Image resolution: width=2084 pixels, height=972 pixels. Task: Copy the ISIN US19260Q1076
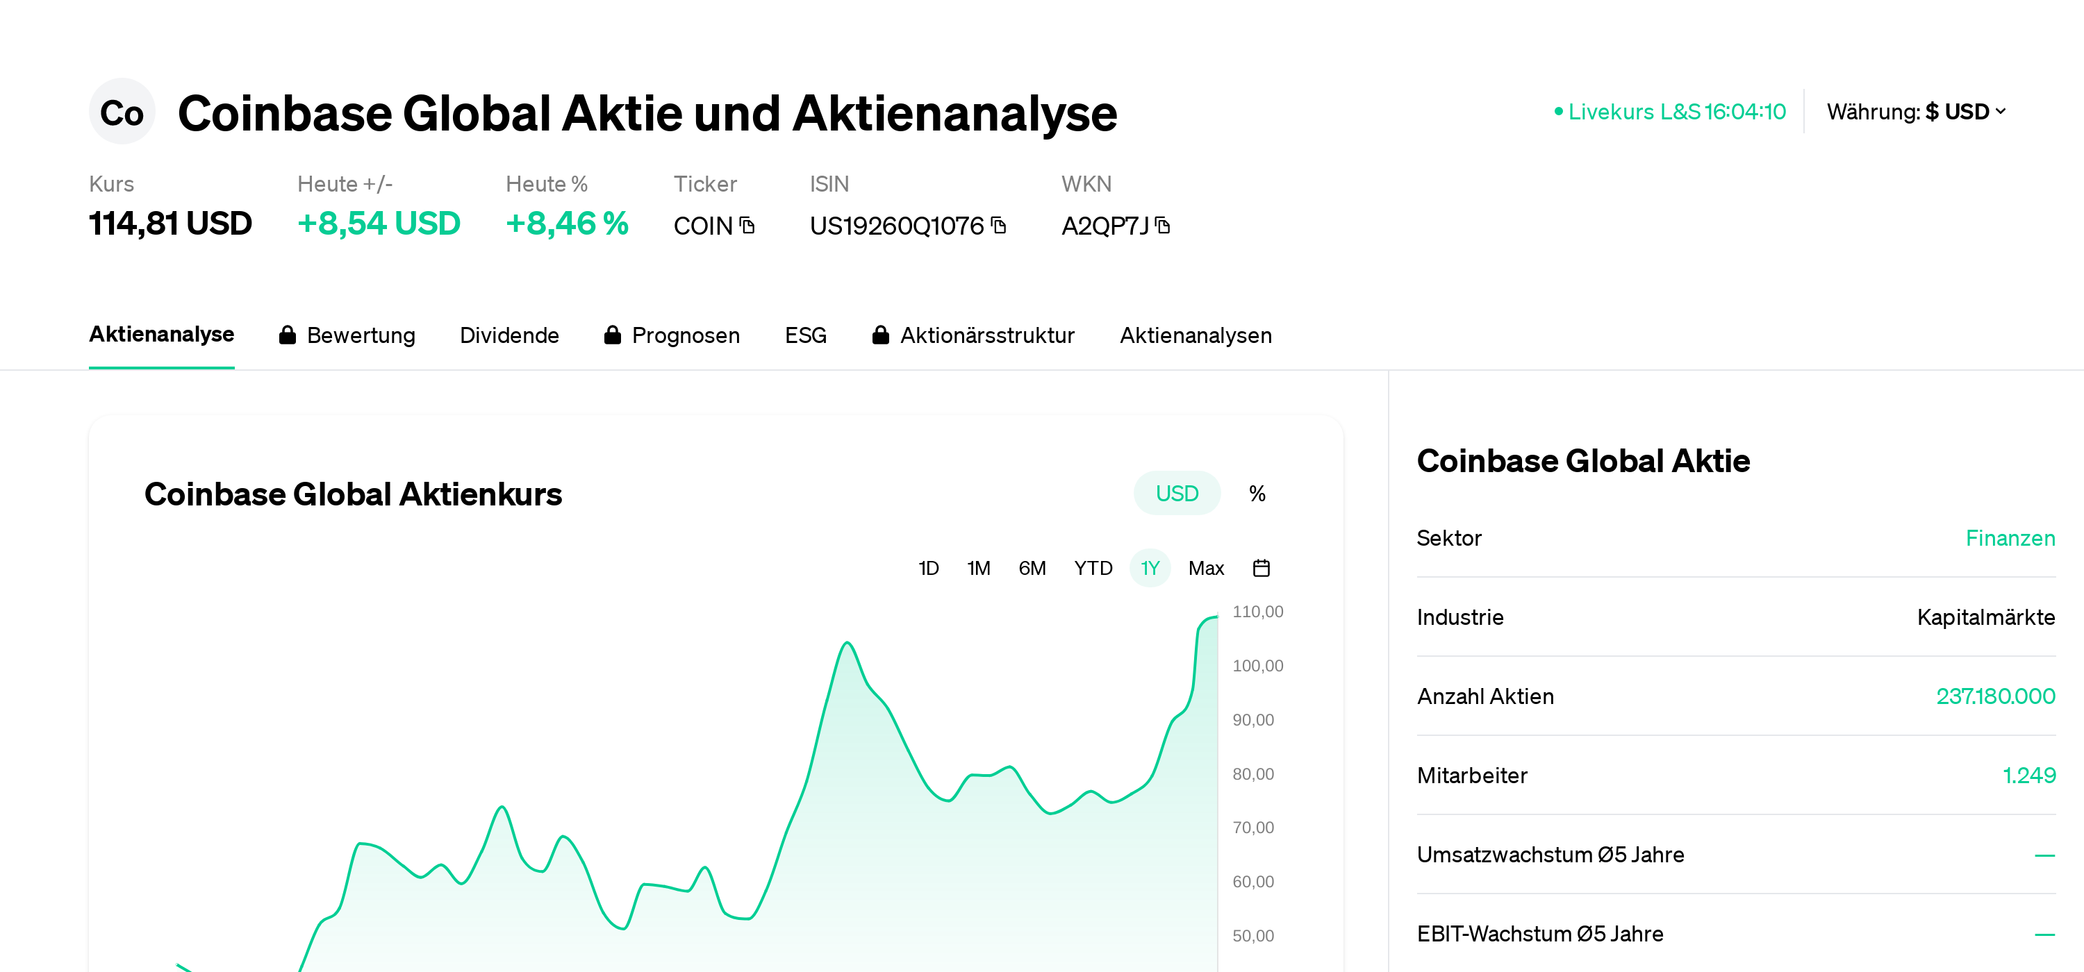(1001, 226)
